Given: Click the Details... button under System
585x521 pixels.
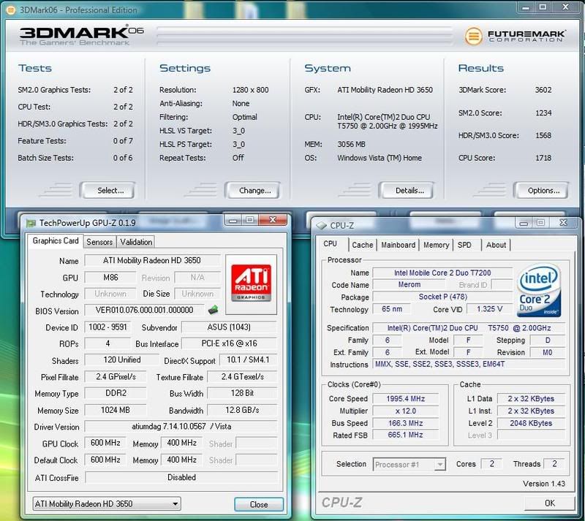Looking at the screenshot, I should click(407, 191).
